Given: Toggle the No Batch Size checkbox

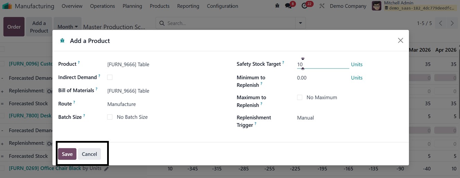Looking at the screenshot, I should pyautogui.click(x=110, y=117).
